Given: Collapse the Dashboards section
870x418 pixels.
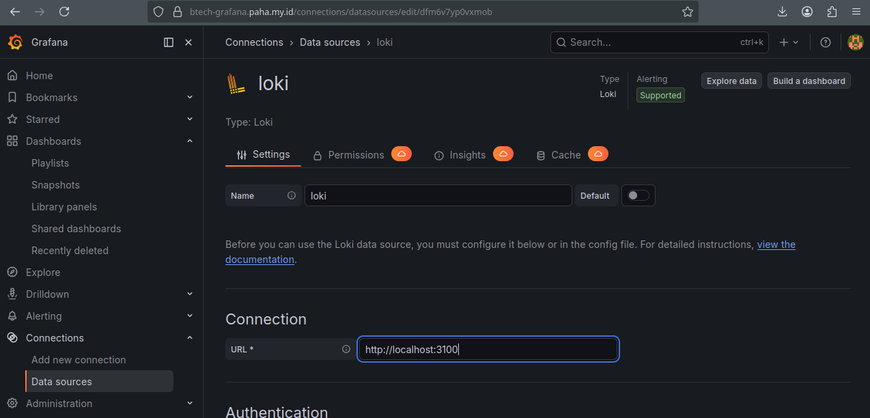Looking at the screenshot, I should (x=190, y=141).
